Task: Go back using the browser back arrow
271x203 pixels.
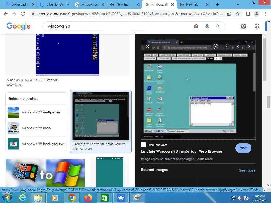Action: coord(6,14)
